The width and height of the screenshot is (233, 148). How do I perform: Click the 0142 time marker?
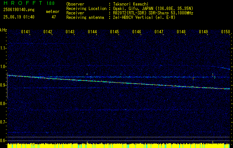[48, 32]
